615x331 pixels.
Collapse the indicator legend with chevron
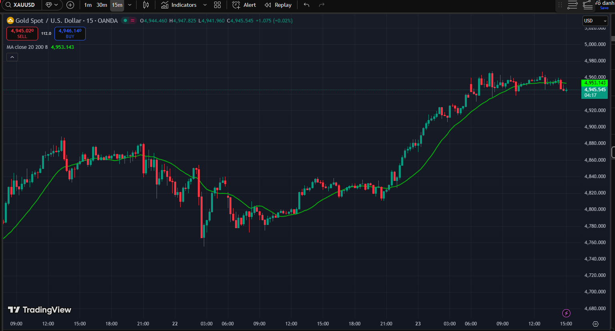12,57
